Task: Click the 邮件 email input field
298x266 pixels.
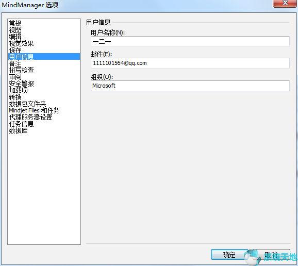Action: [190, 63]
